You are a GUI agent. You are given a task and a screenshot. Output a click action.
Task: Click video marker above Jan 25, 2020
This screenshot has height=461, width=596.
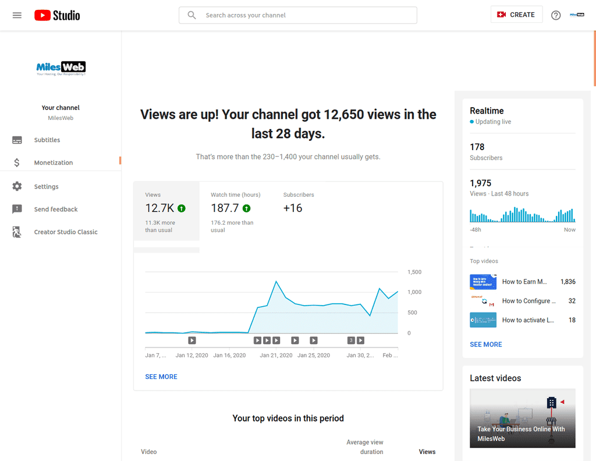314,341
